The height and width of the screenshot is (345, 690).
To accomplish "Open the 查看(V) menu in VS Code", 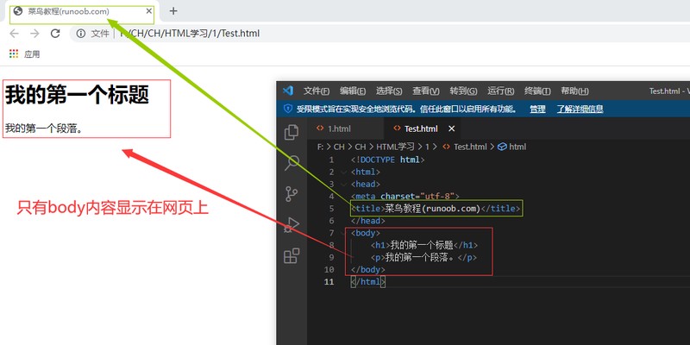I will (x=426, y=91).
